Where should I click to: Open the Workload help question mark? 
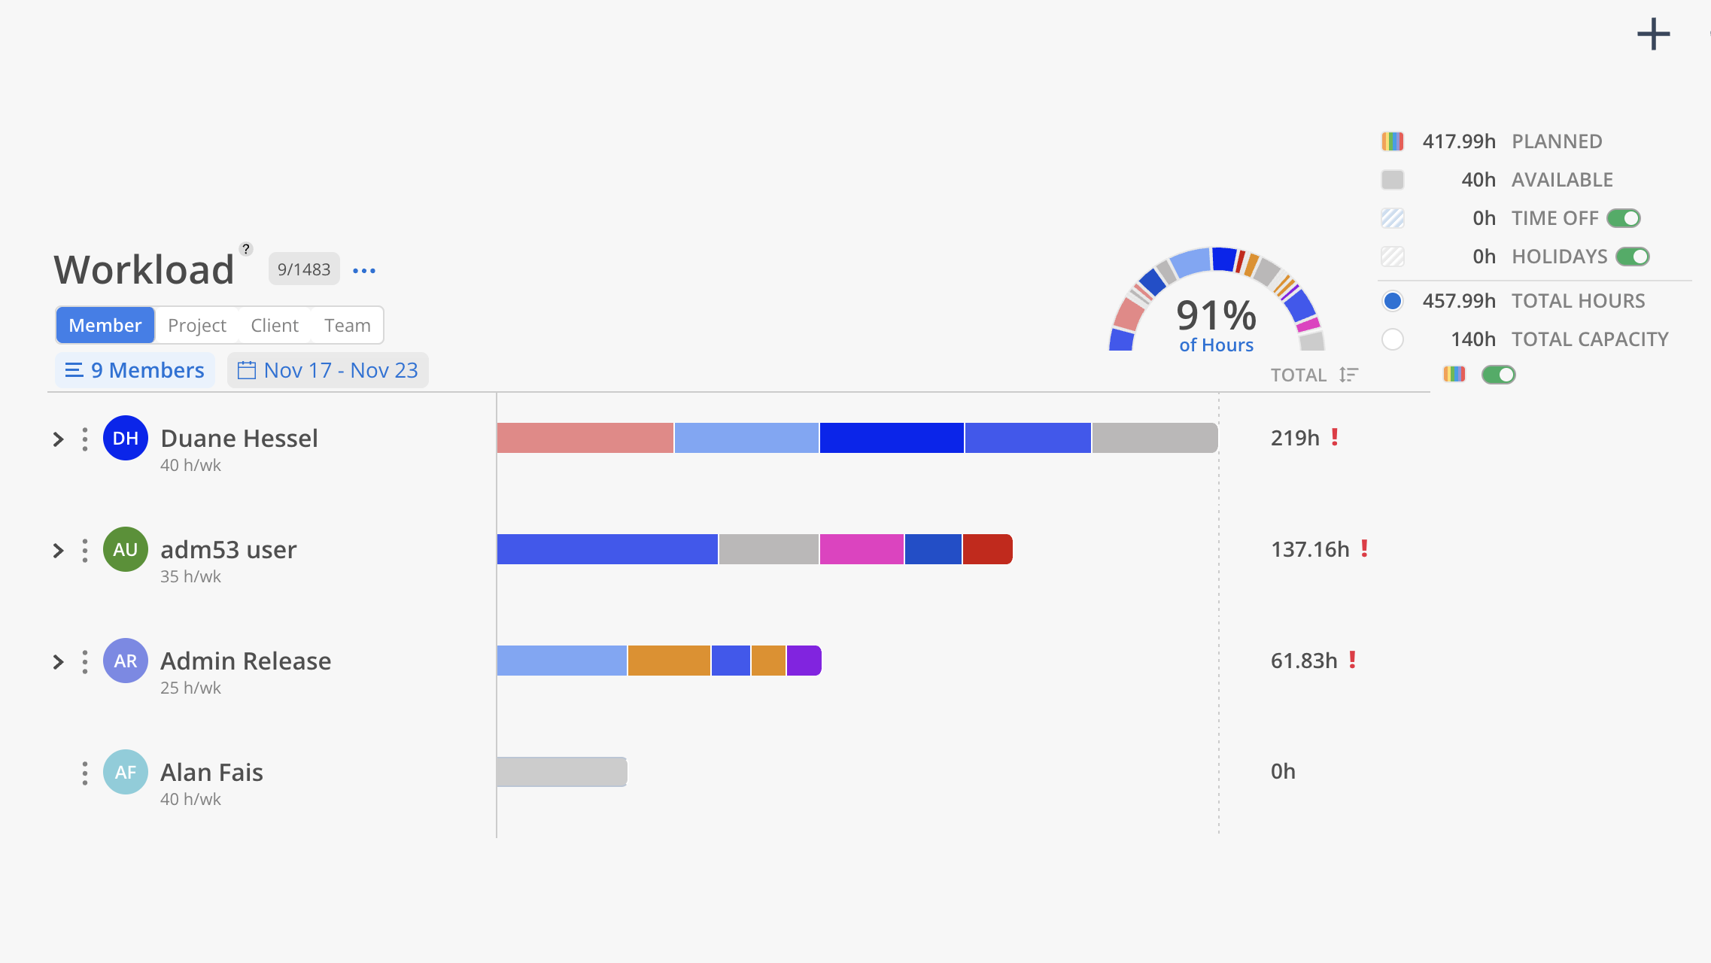(x=246, y=249)
